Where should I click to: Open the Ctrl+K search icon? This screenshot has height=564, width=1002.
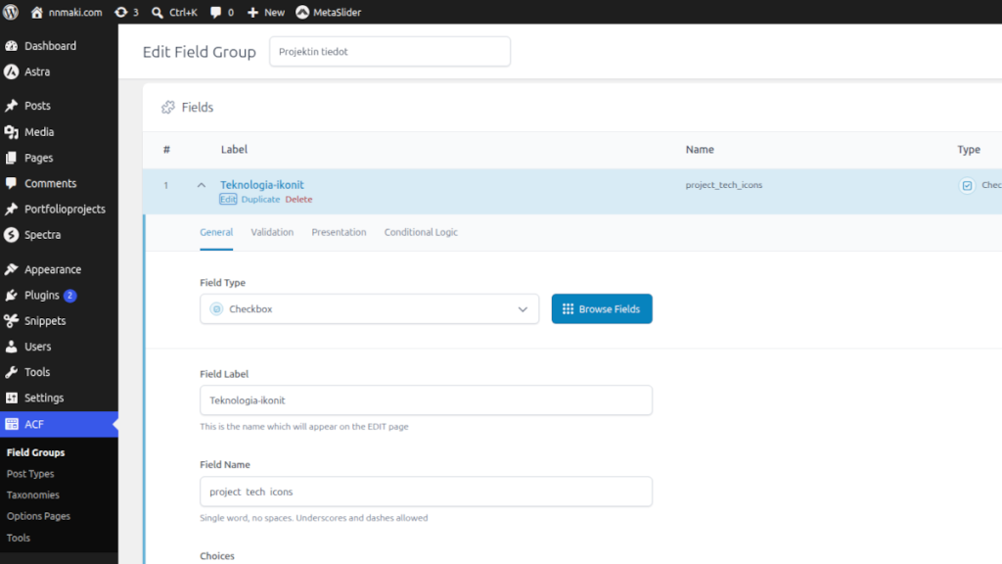coord(158,12)
